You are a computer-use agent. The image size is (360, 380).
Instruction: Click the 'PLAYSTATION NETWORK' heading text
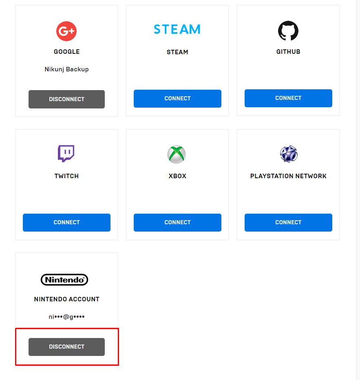pyautogui.click(x=288, y=176)
